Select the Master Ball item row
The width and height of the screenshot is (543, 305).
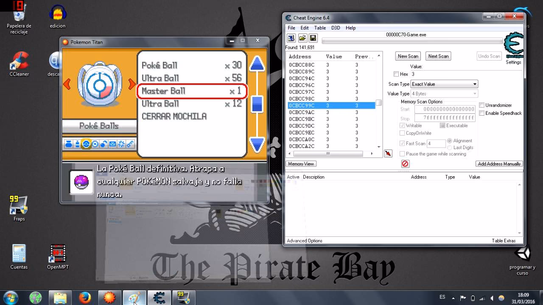[x=192, y=91]
